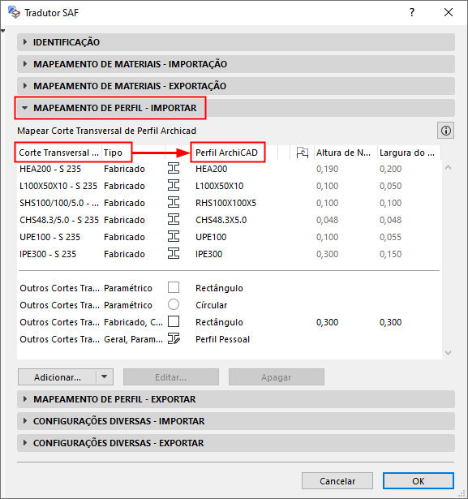
Task: Click the profile icon in L100X50X10 row
Action: pos(174,185)
